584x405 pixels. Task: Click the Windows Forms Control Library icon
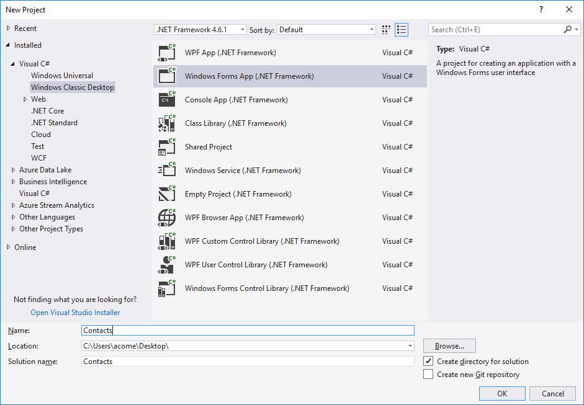point(167,288)
